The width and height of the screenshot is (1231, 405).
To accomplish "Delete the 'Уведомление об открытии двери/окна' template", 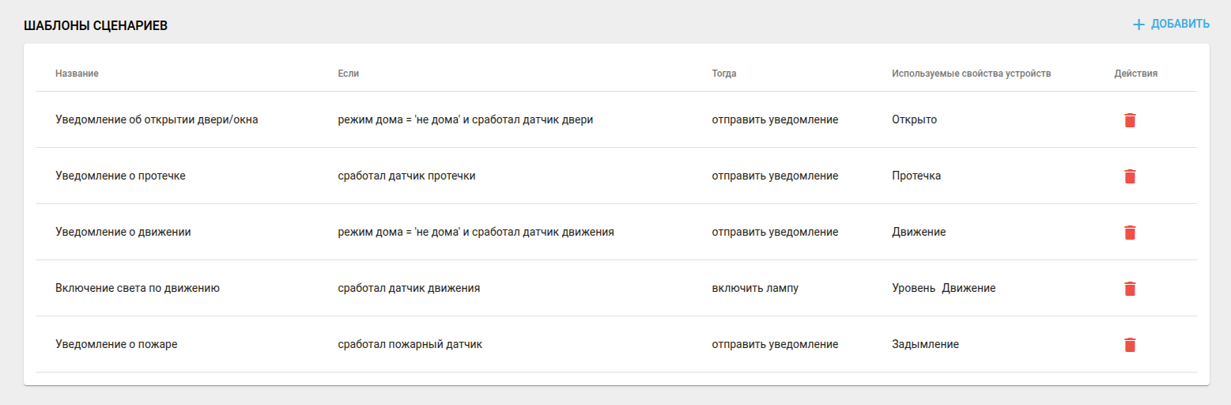I will [x=1130, y=120].
